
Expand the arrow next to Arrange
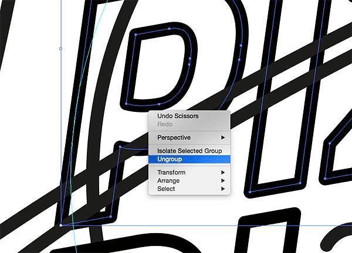click(x=223, y=180)
